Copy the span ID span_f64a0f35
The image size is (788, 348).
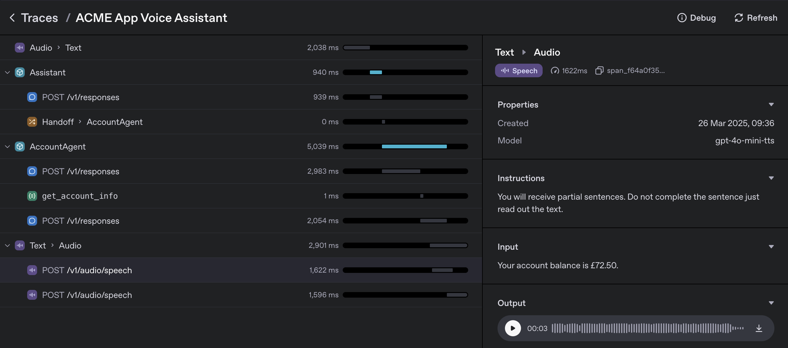coord(599,70)
